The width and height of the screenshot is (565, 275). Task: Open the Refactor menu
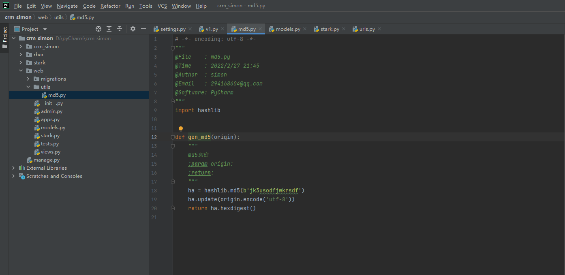coord(110,6)
